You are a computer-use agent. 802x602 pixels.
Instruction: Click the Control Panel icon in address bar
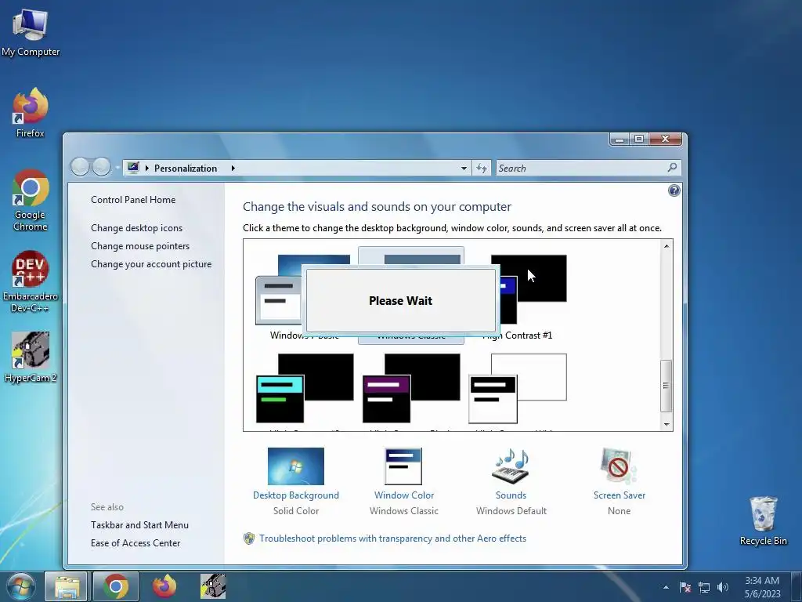pyautogui.click(x=133, y=168)
